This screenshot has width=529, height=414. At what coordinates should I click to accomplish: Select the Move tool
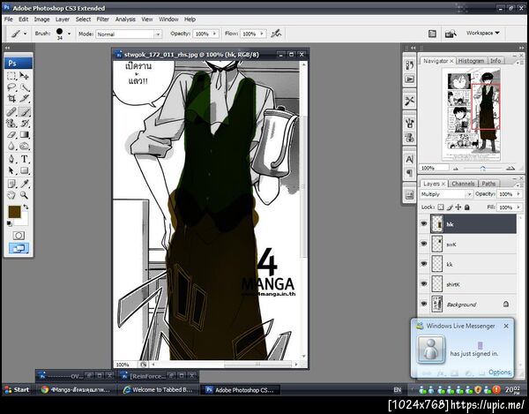pos(25,76)
